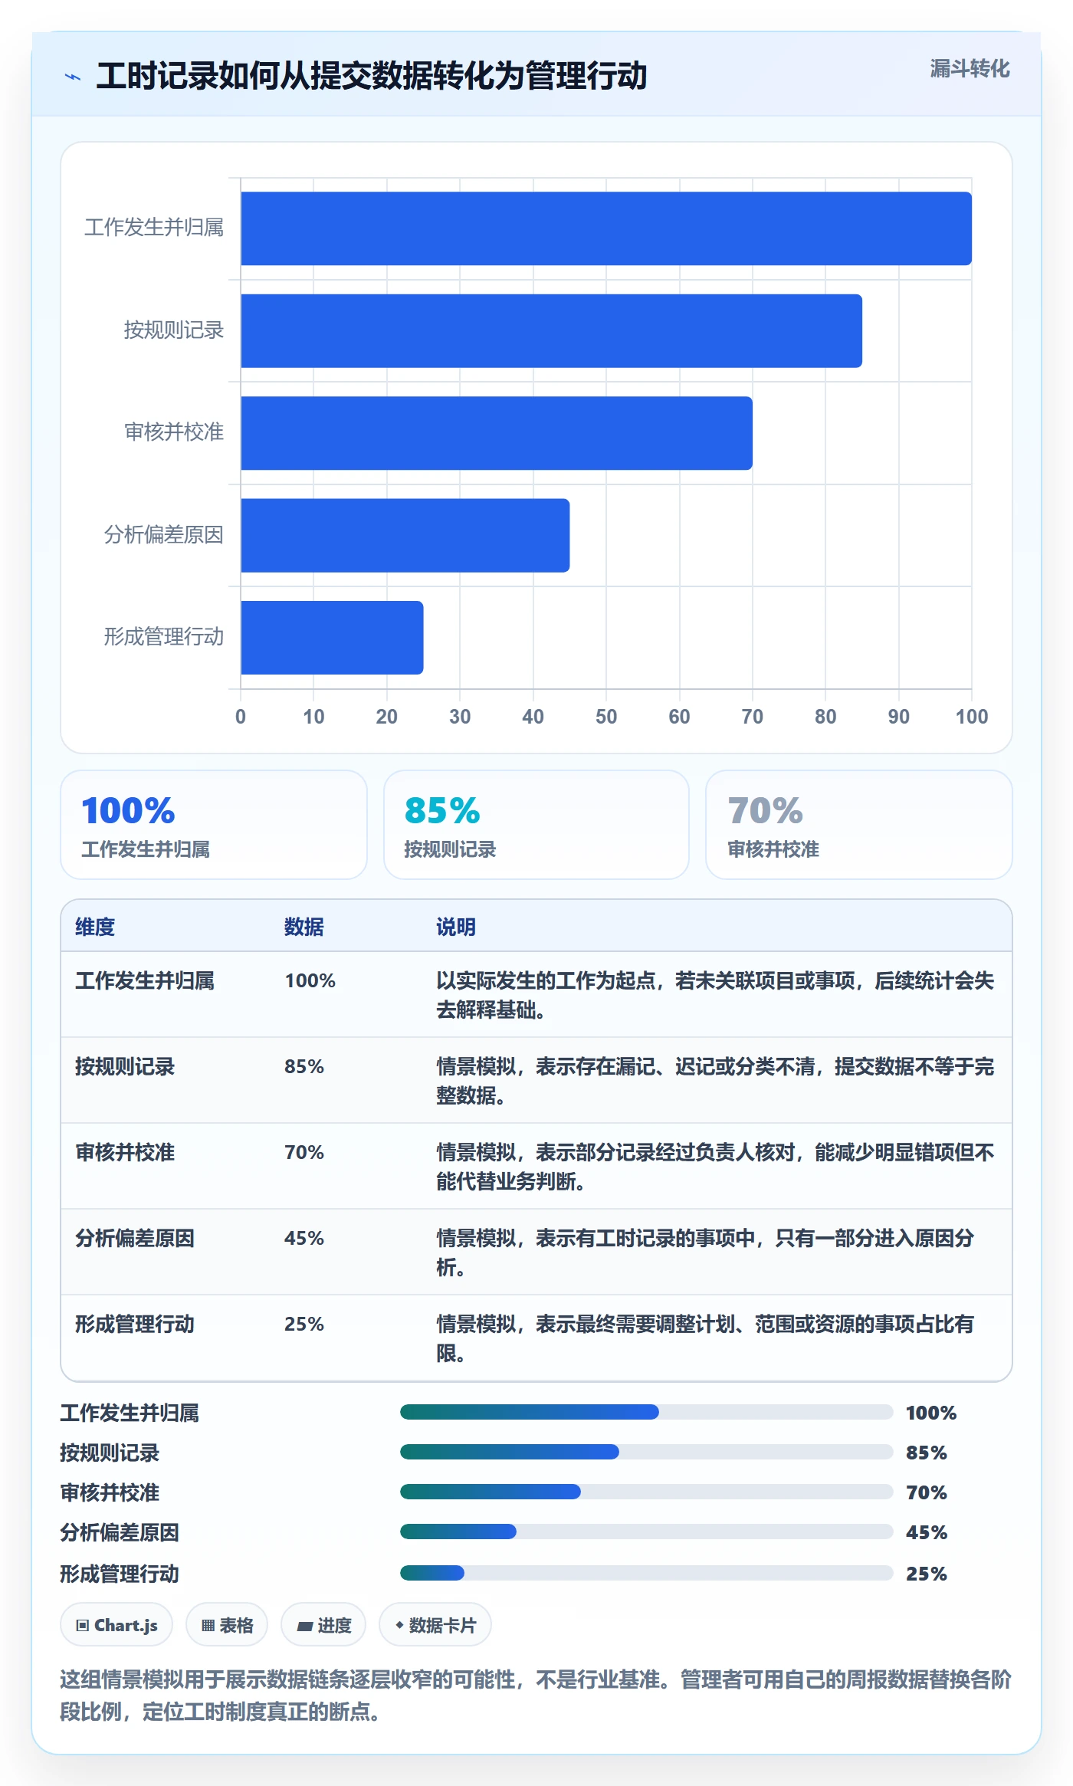Open the 85% 按规则记录 data card
The image size is (1073, 1786).
(x=536, y=825)
